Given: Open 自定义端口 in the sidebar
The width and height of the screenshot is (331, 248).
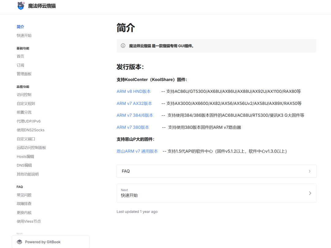Looking at the screenshot, I should click(26, 139).
